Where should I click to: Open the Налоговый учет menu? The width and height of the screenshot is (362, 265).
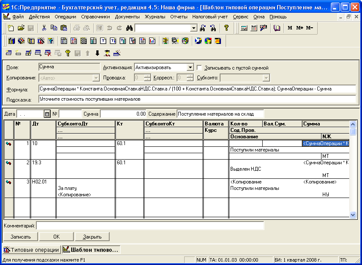click(210, 17)
